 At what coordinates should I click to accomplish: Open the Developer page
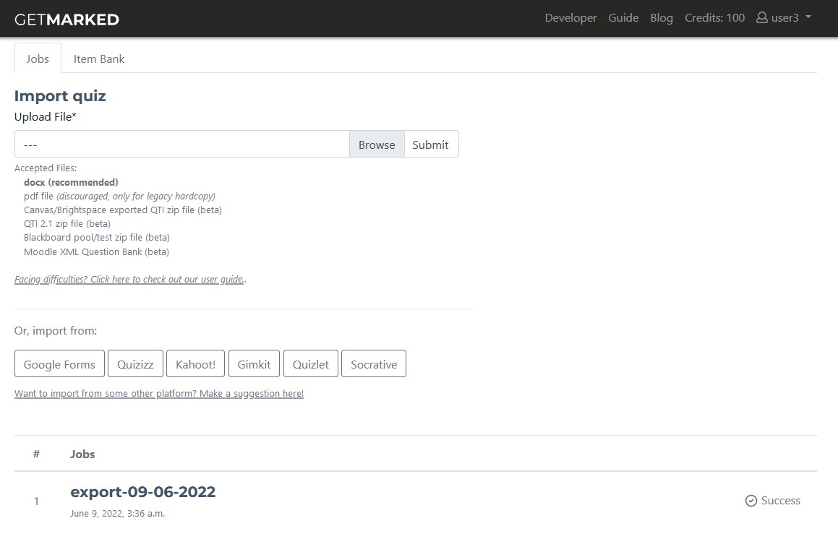[570, 17]
